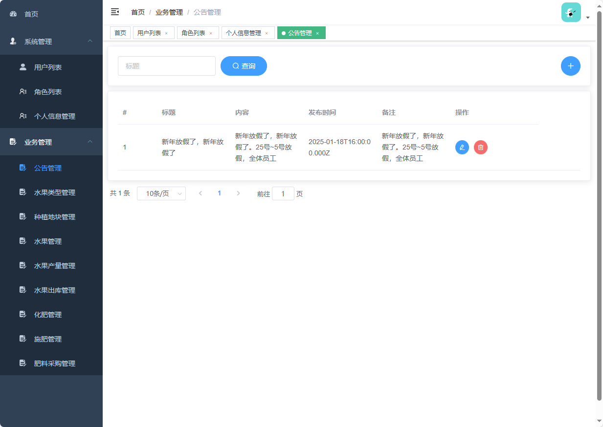
Task: Open the user avatar in the top-right corner
Action: (571, 12)
